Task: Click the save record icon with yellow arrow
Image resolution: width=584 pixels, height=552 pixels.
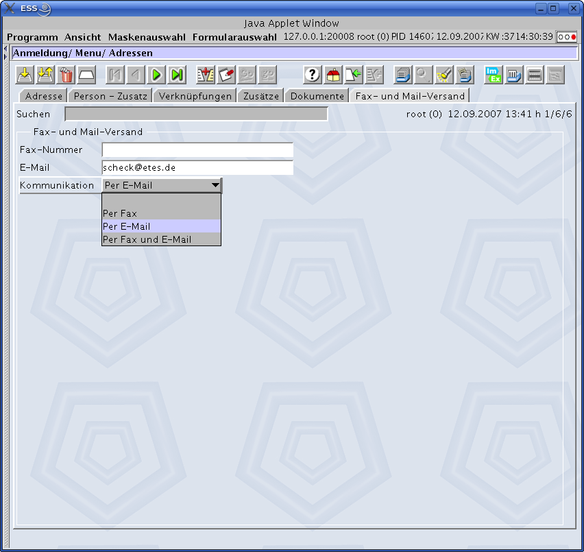Action: [x=25, y=75]
